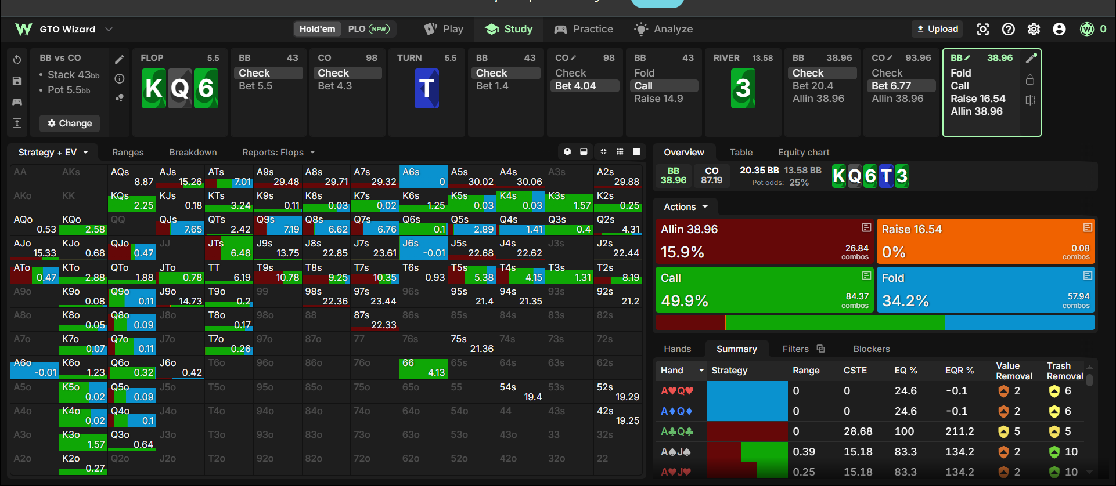Open the Hand column sort dropdown arrow

coord(701,371)
